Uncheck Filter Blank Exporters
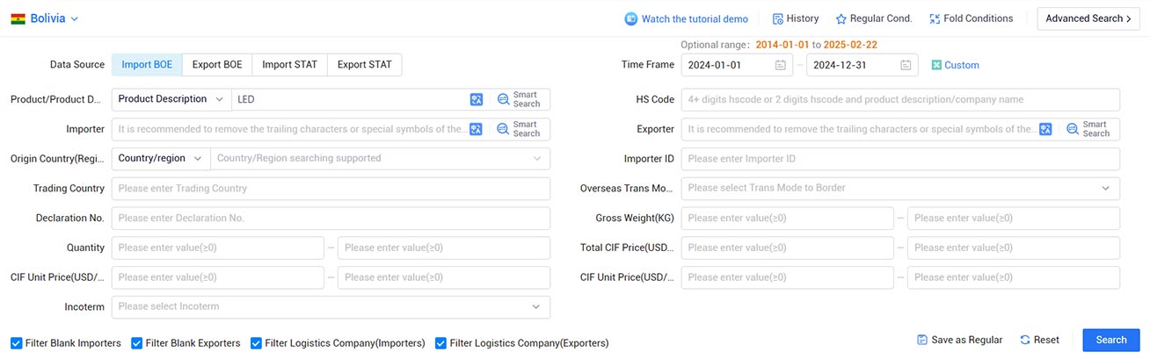Image resolution: width=1150 pixels, height=359 pixels. tap(136, 343)
